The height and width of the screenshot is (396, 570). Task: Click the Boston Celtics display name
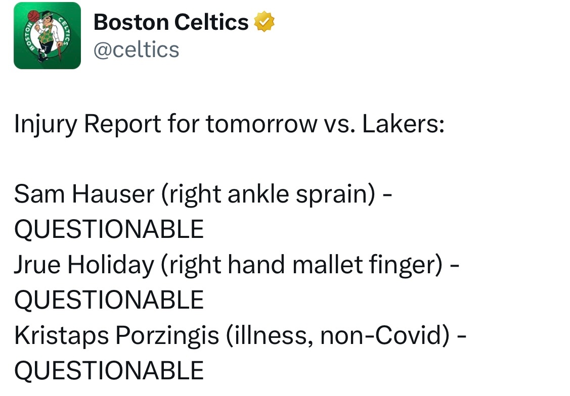pyautogui.click(x=171, y=22)
